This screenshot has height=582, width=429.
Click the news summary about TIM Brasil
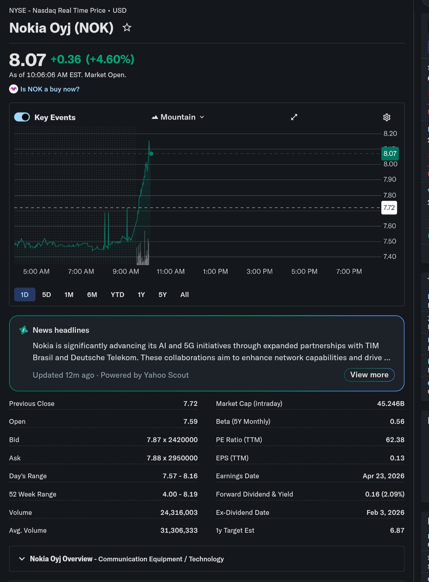[x=211, y=351]
